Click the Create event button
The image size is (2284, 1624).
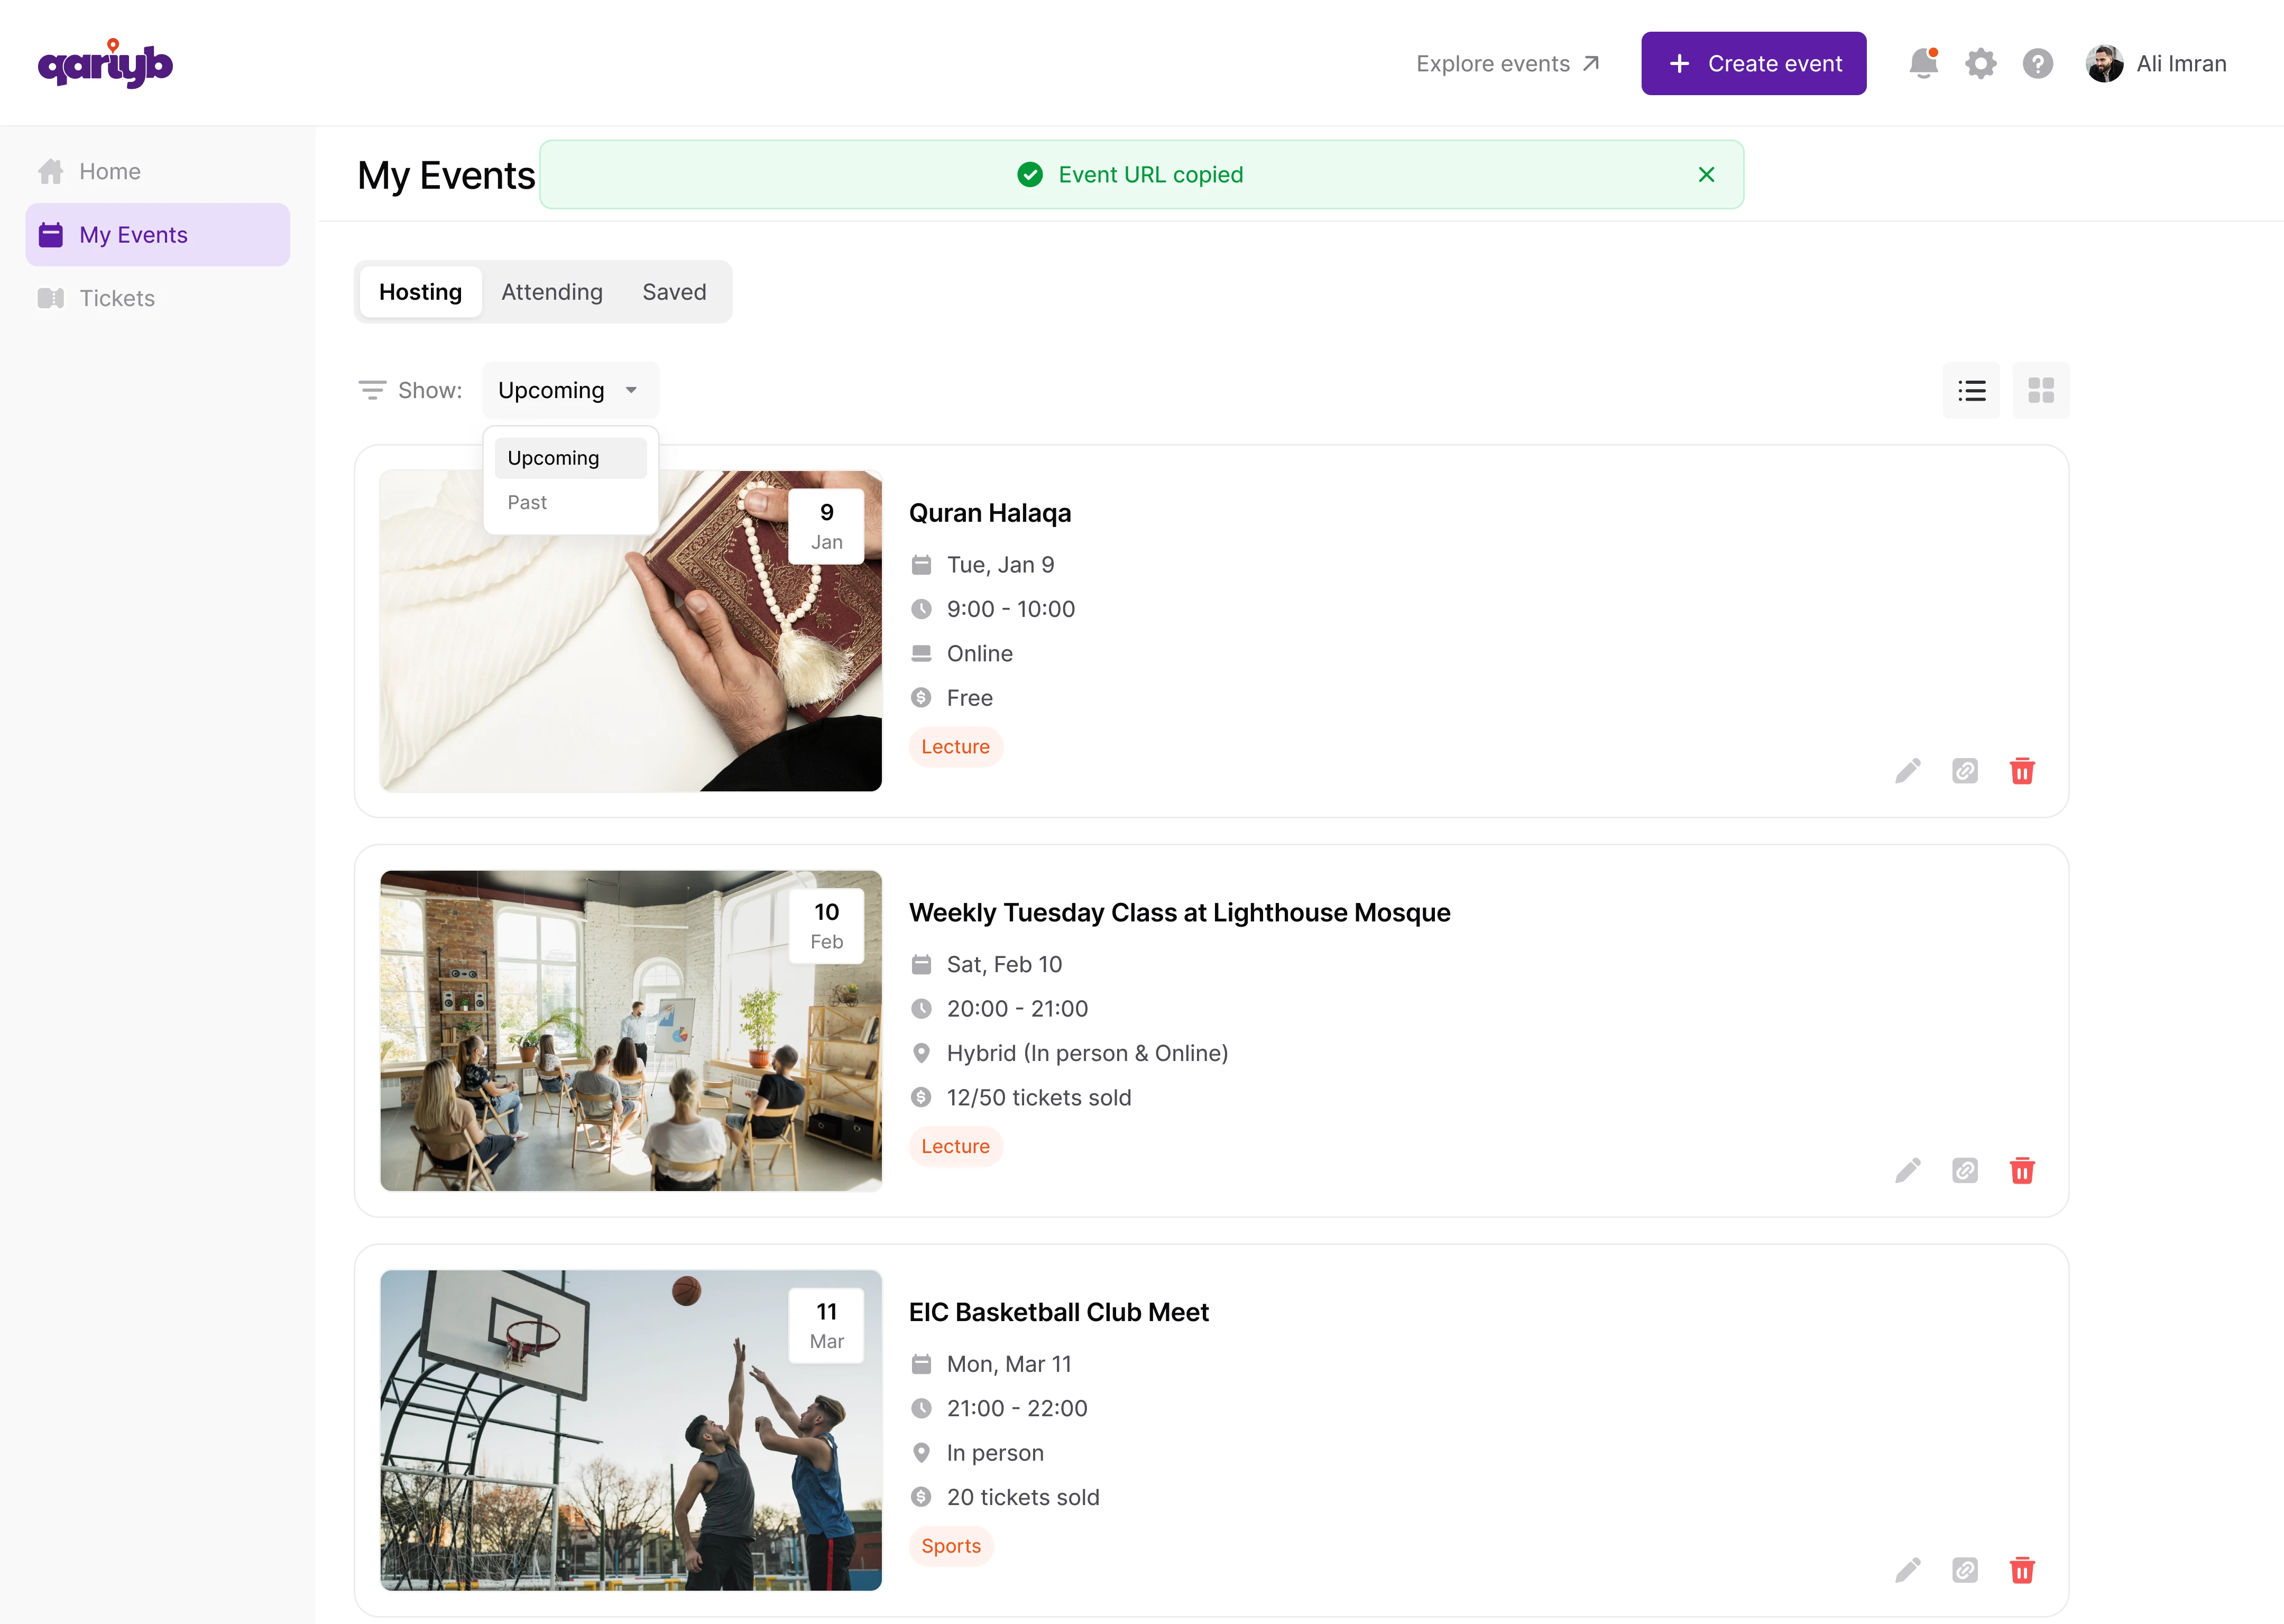pos(1753,64)
